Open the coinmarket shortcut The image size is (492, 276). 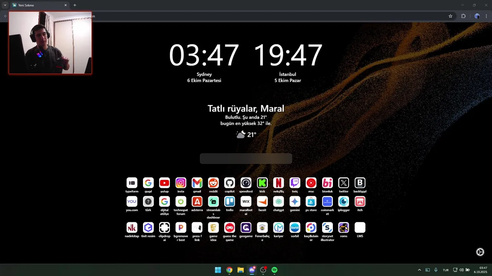click(327, 201)
